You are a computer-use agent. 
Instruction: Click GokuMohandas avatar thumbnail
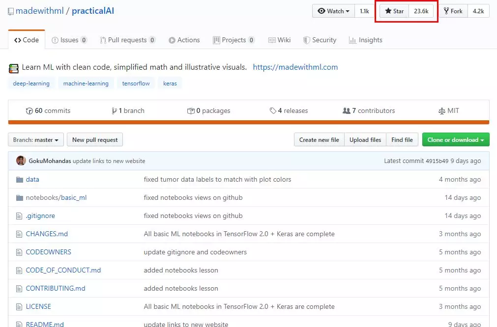coord(21,161)
